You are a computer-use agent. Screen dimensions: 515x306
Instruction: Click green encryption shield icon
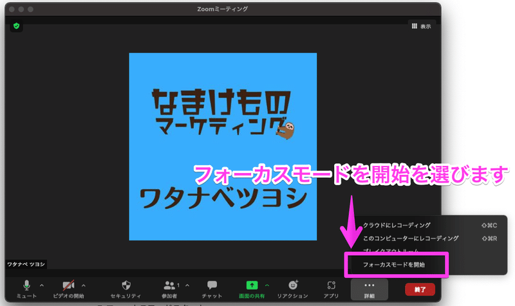click(x=17, y=26)
